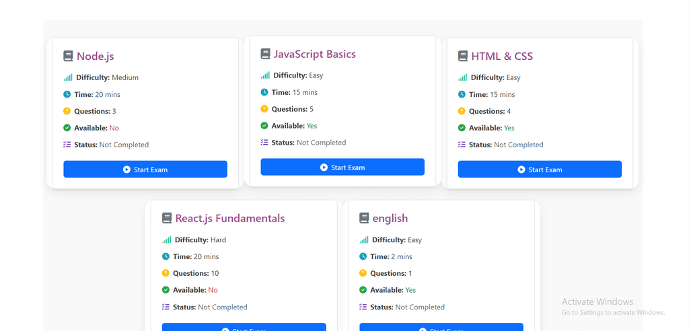This screenshot has width=689, height=331.
Task: Click the book icon beside JavaScript Basics
Action: pos(265,54)
